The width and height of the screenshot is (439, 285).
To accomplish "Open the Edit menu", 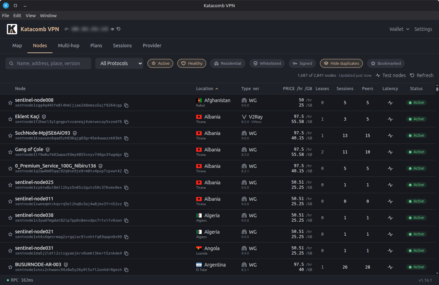I will (17, 15).
